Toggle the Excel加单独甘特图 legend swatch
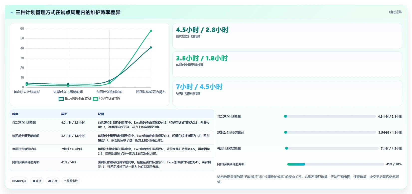 61,99
